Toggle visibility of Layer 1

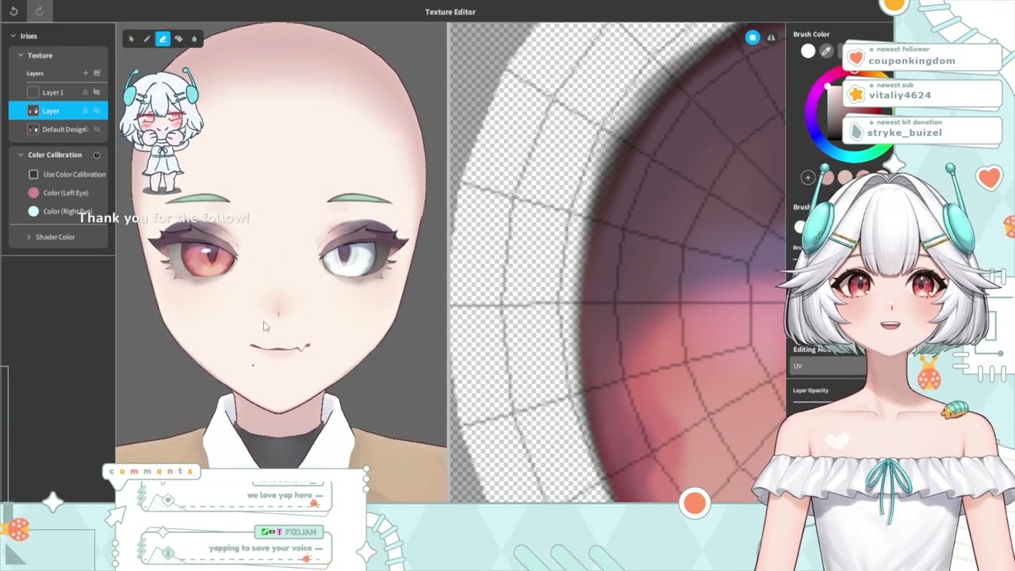tap(97, 92)
